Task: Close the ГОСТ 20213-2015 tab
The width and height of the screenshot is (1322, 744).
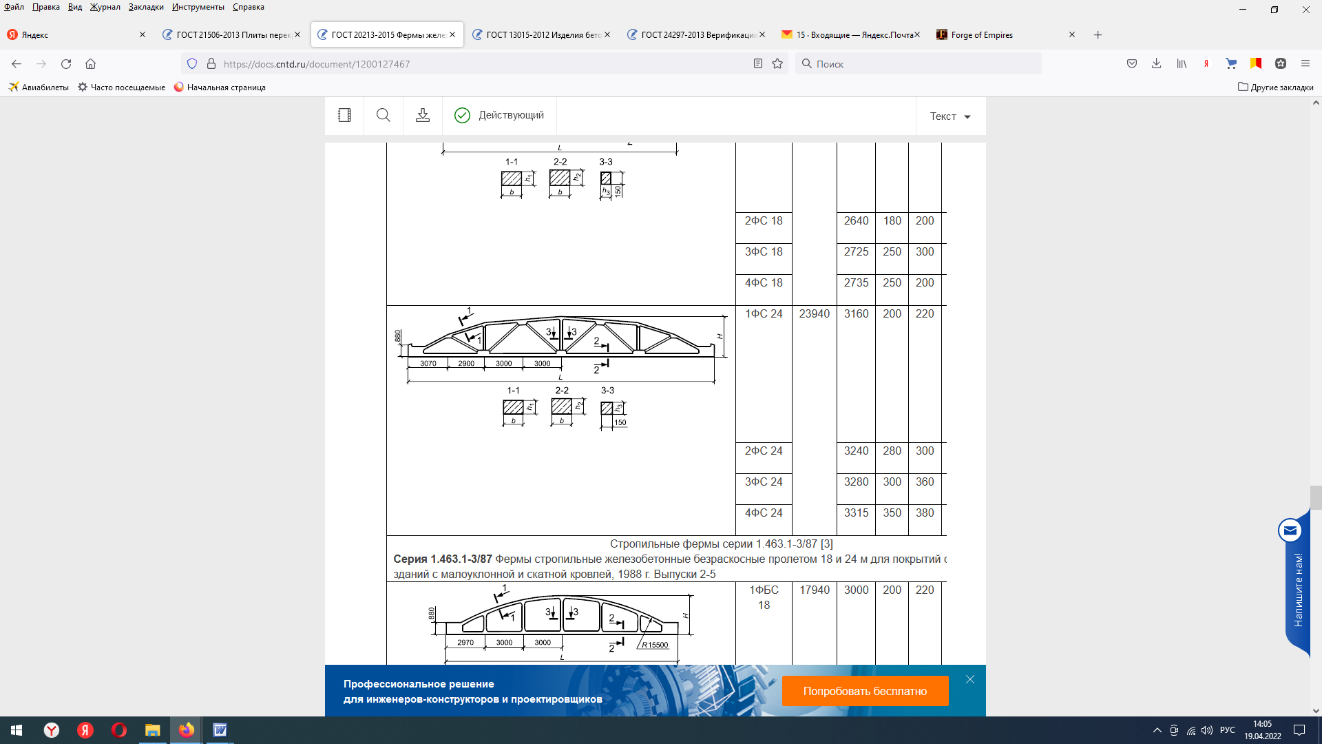Action: 452,35
